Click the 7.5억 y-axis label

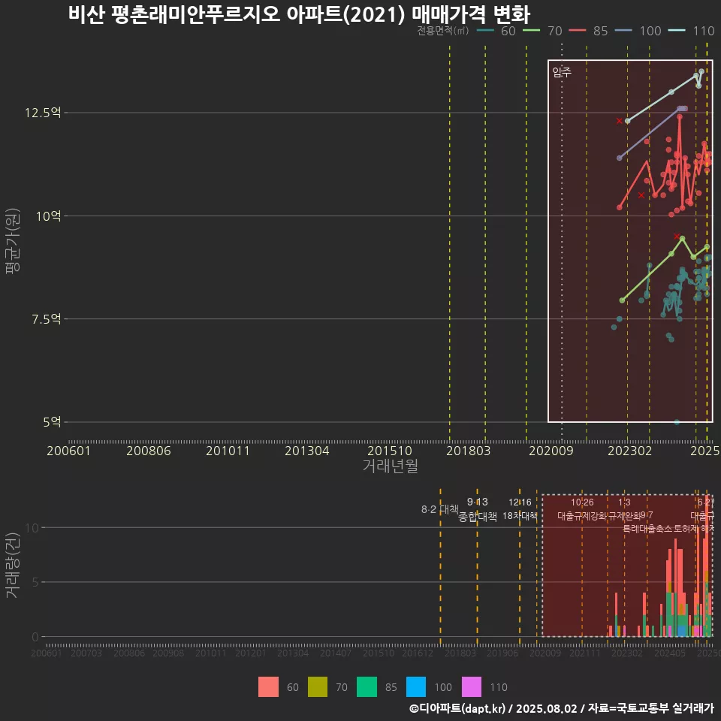tap(47, 319)
